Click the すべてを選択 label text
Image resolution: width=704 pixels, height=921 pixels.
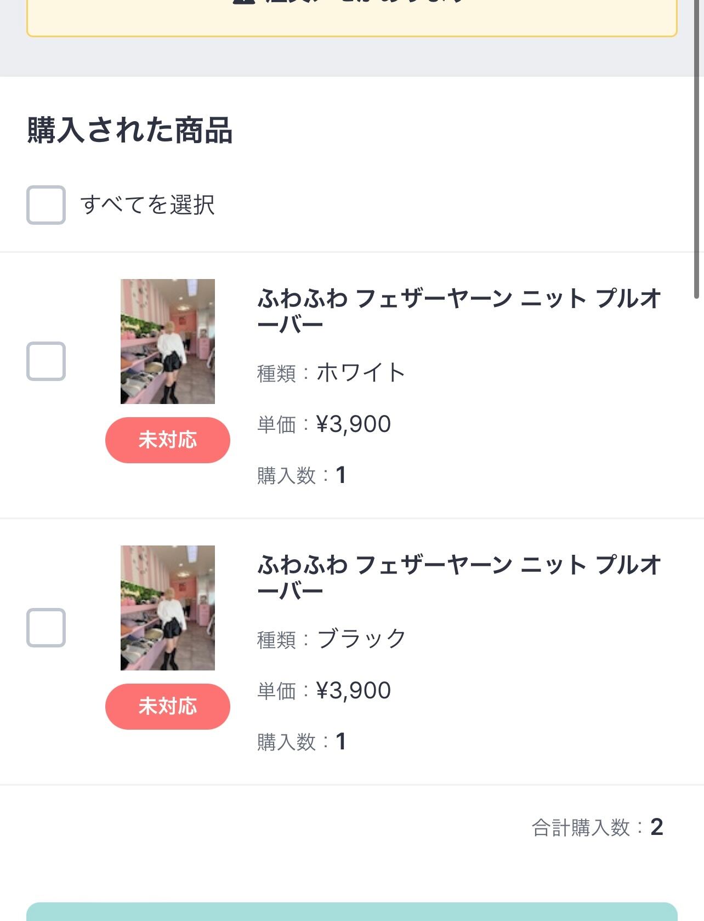[x=147, y=205]
